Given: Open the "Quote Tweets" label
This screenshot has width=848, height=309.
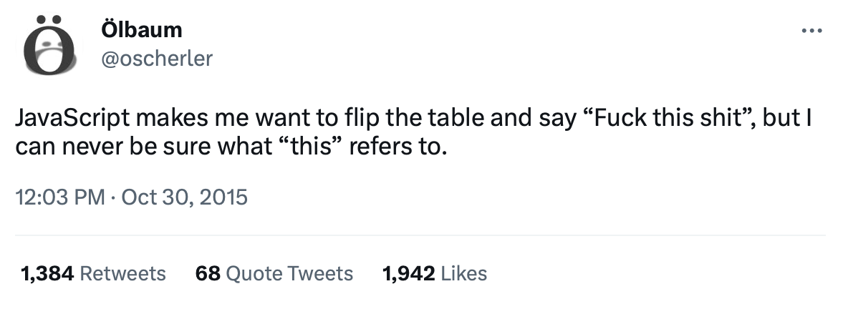Looking at the screenshot, I should pyautogui.click(x=289, y=273).
